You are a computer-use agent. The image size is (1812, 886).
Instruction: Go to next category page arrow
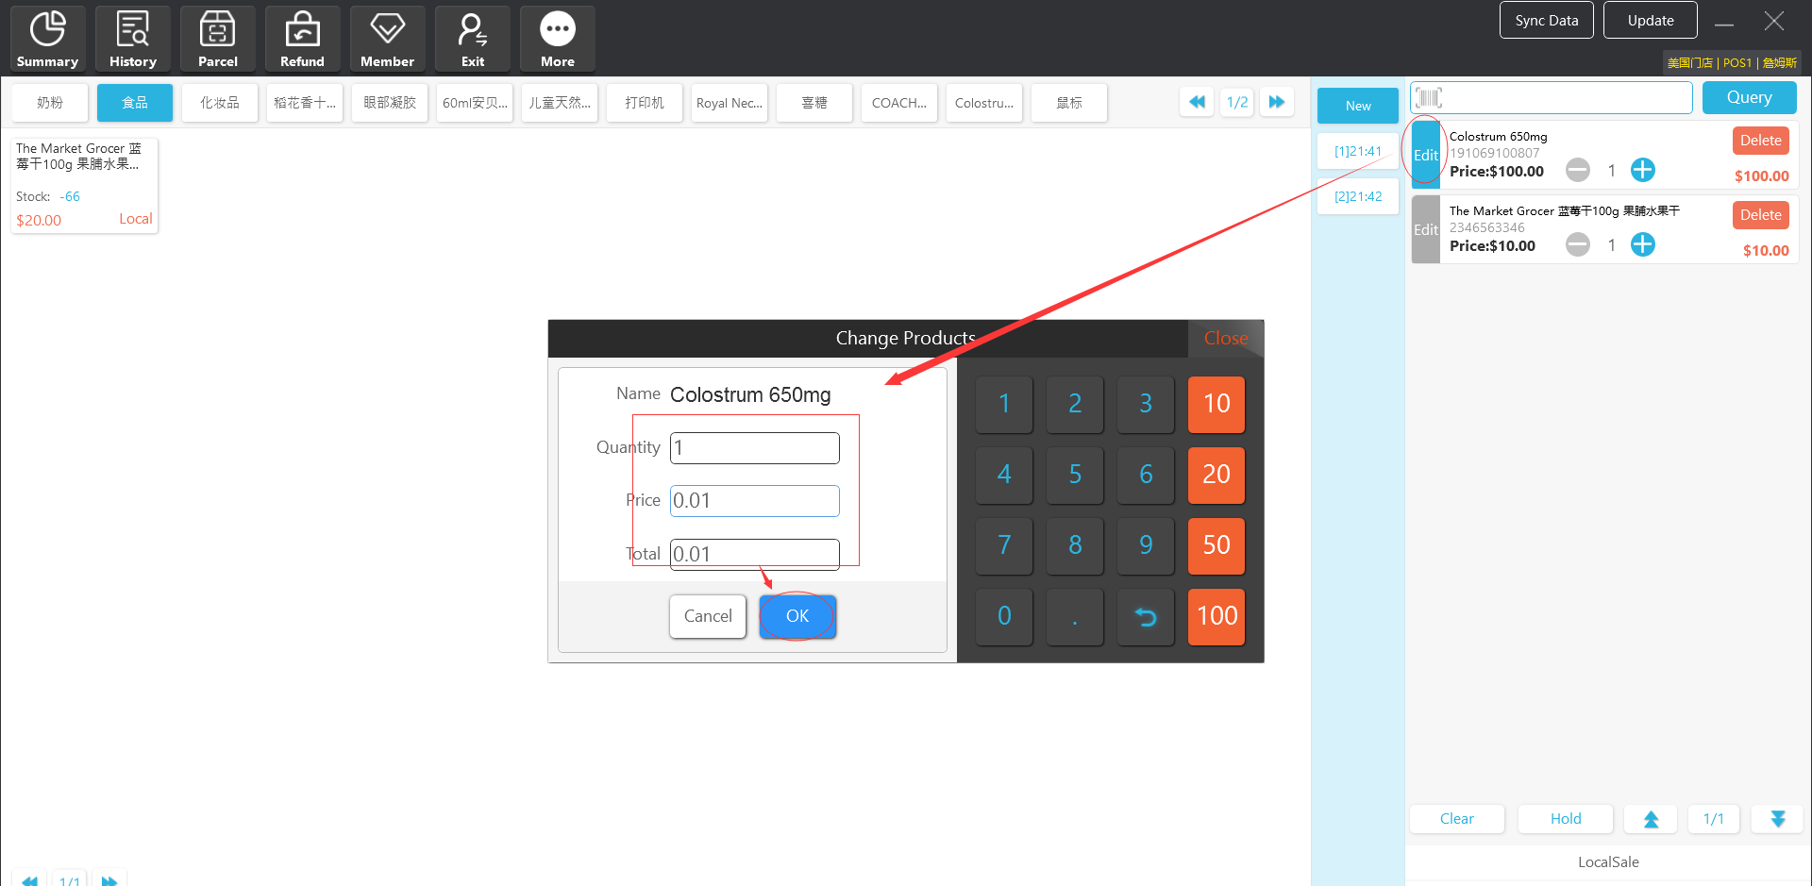[1276, 102]
